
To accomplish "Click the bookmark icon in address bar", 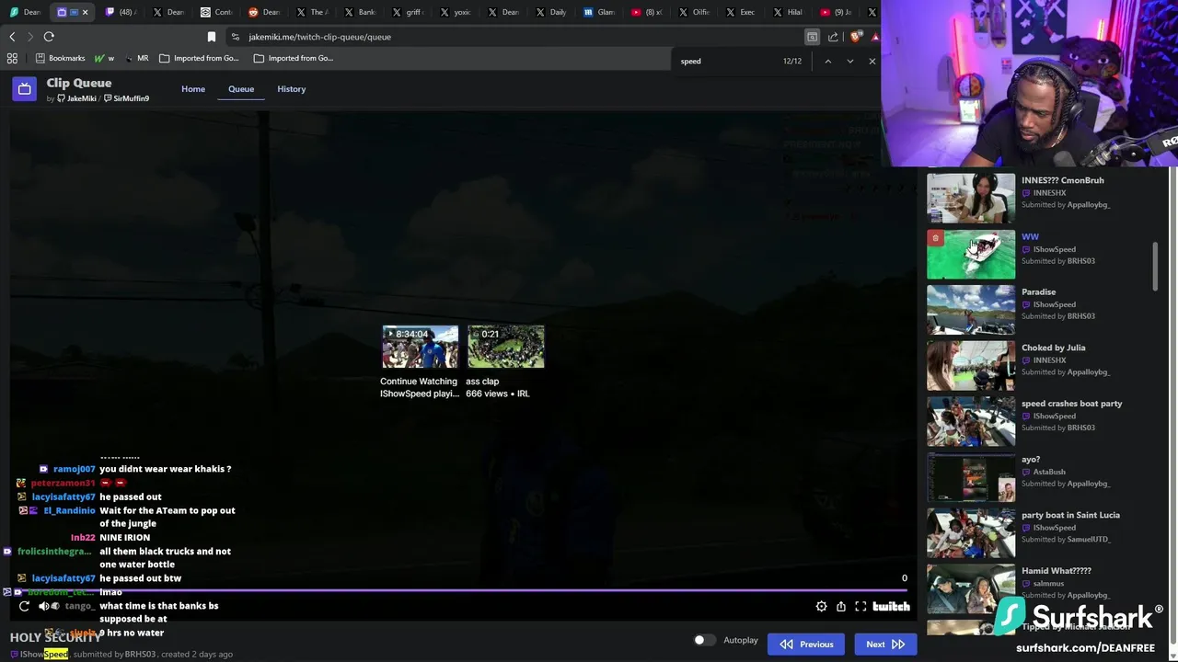I will coord(212,37).
